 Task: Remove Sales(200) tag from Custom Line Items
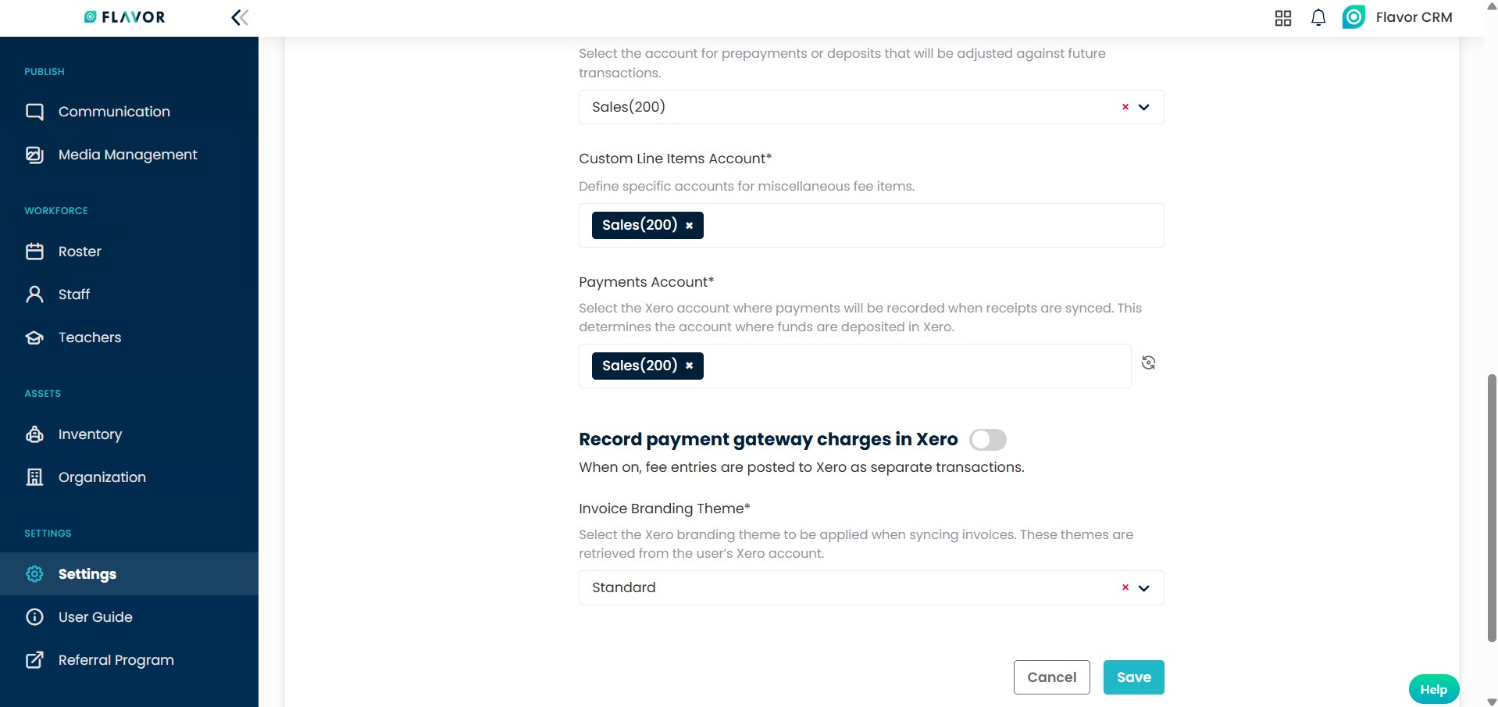coord(690,226)
